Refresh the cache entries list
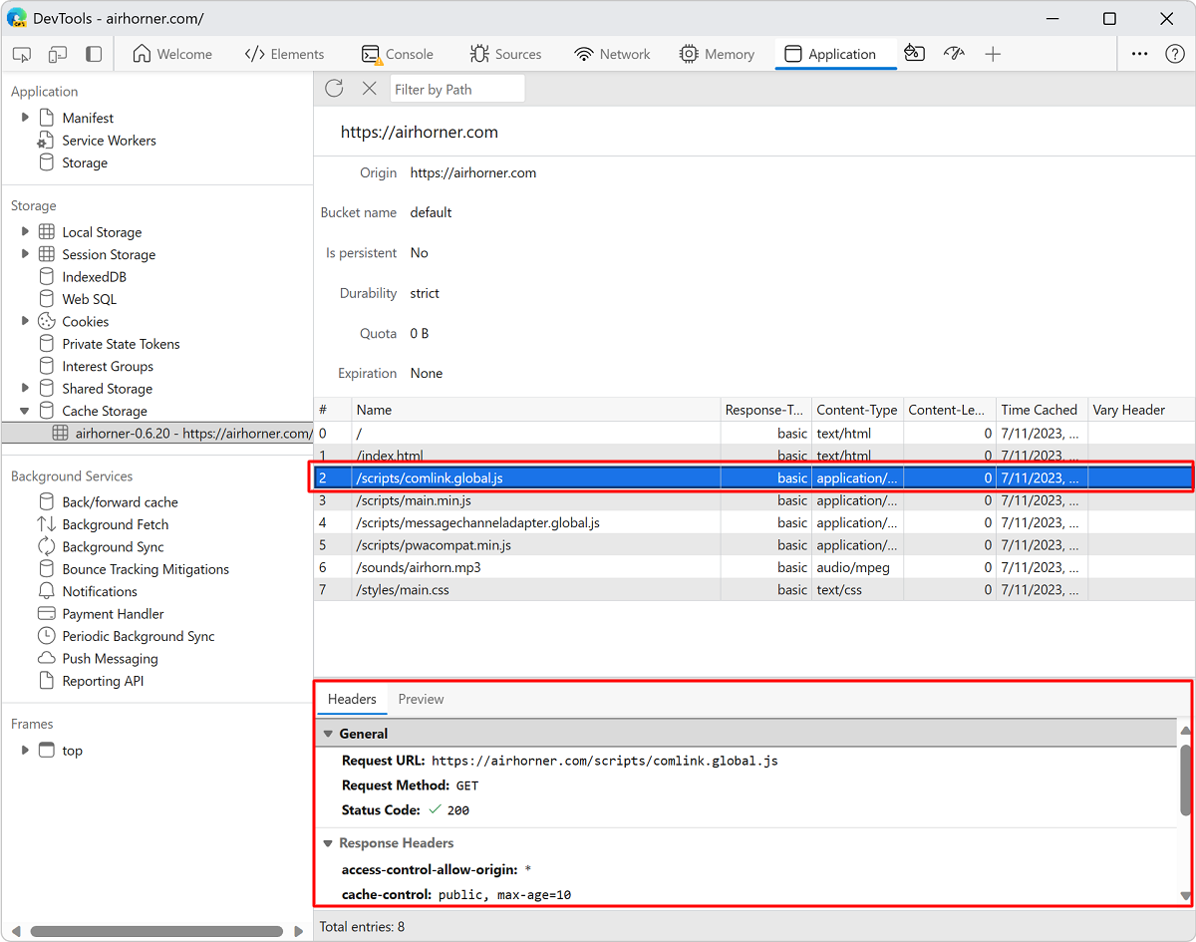 click(x=334, y=88)
